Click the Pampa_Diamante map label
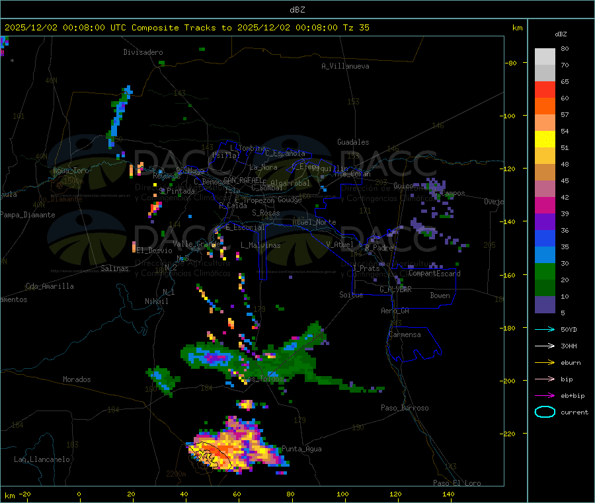 (x=27, y=215)
